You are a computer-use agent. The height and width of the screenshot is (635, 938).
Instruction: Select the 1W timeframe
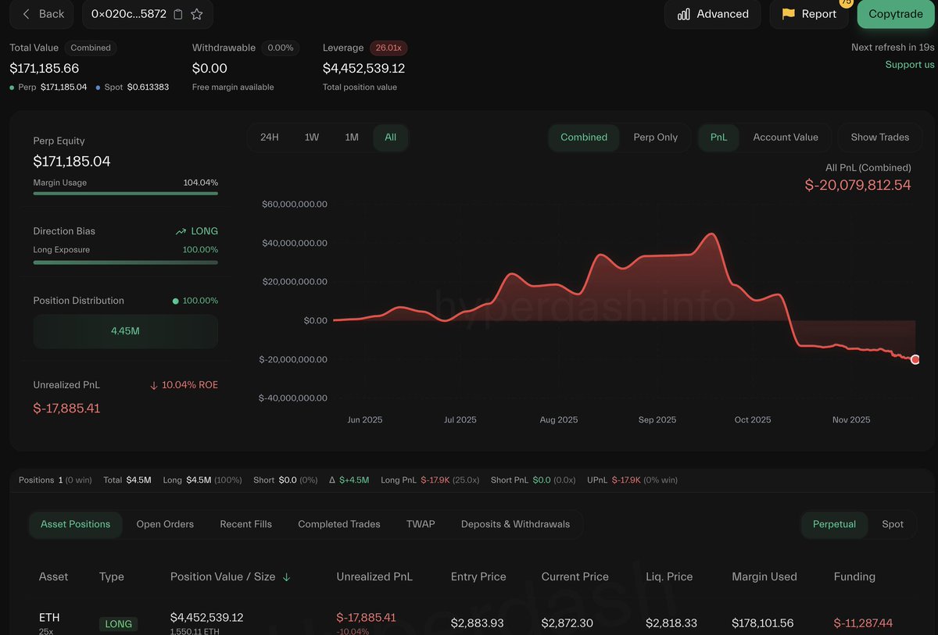(312, 137)
